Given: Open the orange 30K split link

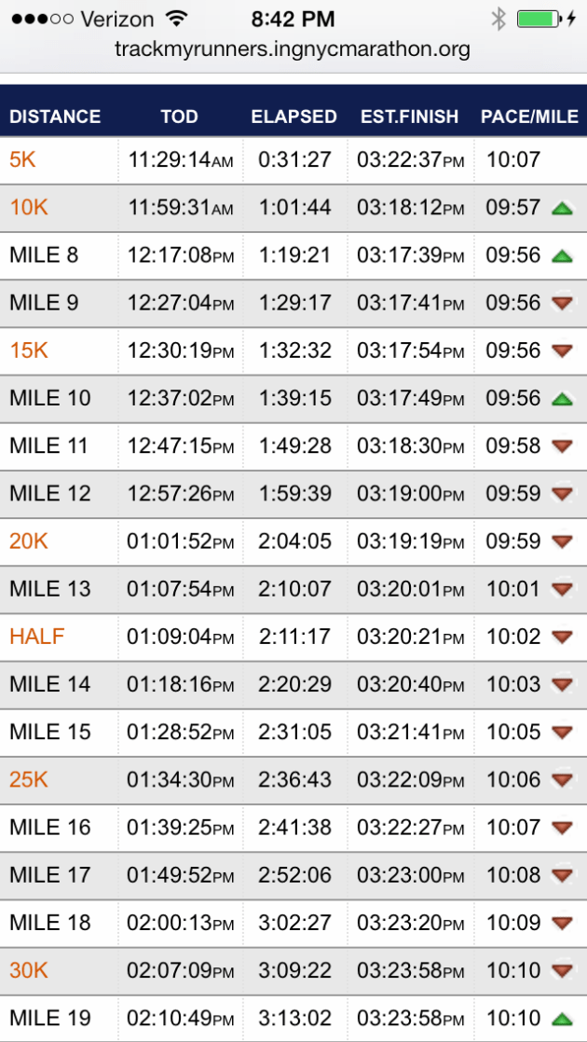Looking at the screenshot, I should coord(29,971).
